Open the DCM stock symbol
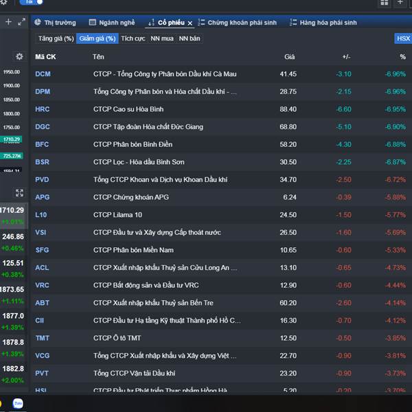Viewport: 412px width, 412px height. pos(43,74)
